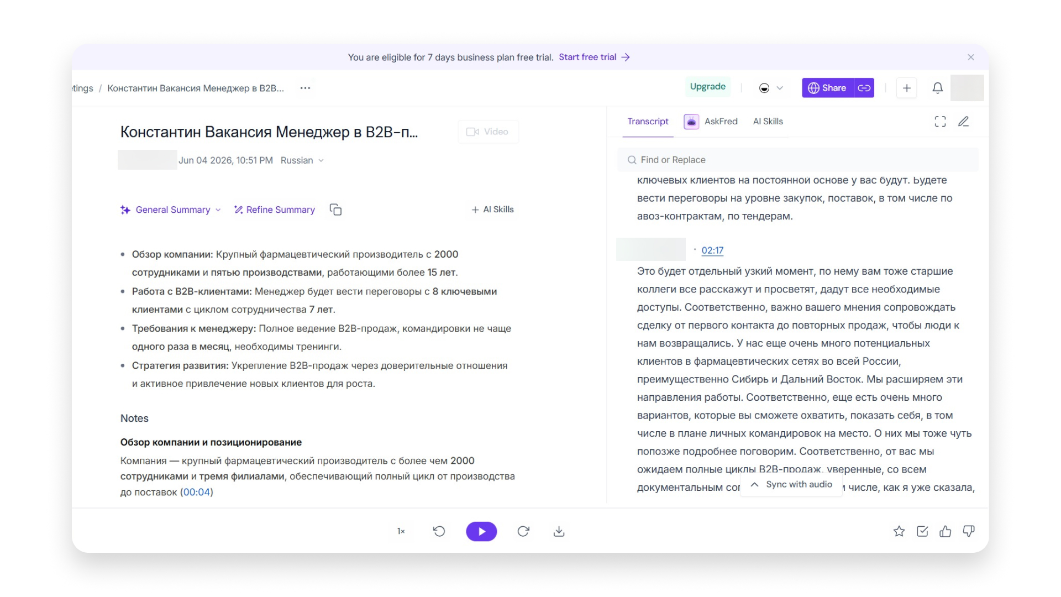Click the Upgrade button
This screenshot has width=1061, height=597.
click(x=707, y=86)
